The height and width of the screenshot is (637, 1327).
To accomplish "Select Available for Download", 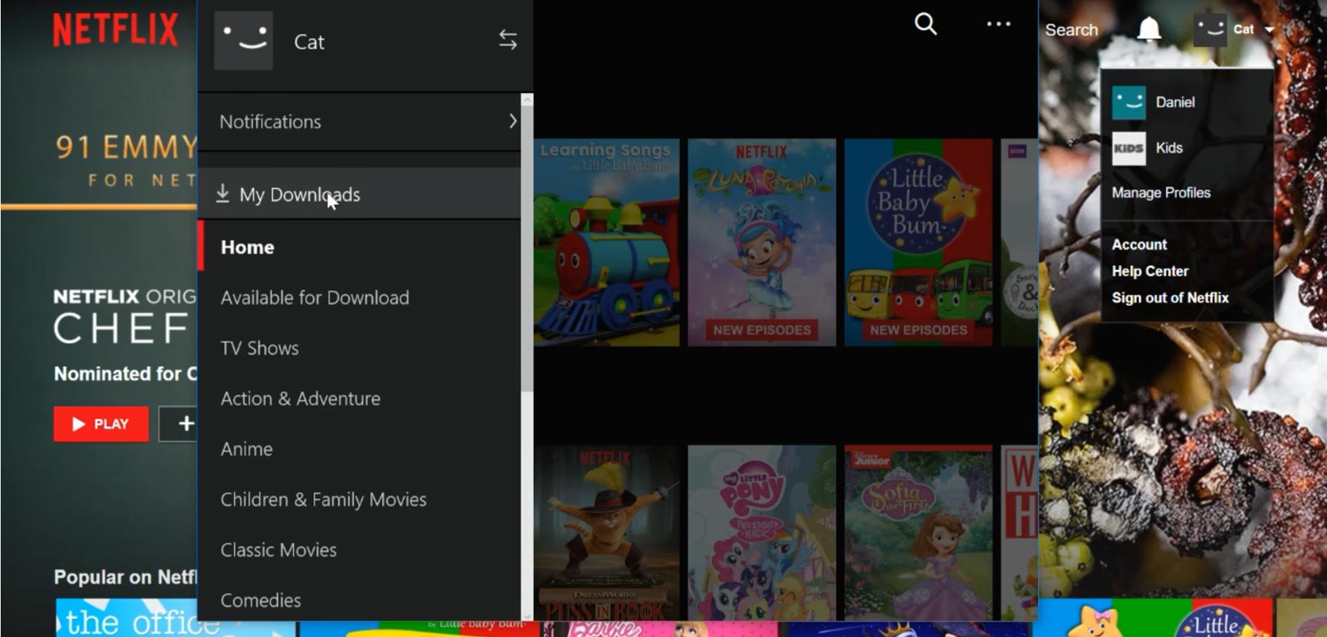I will point(314,298).
